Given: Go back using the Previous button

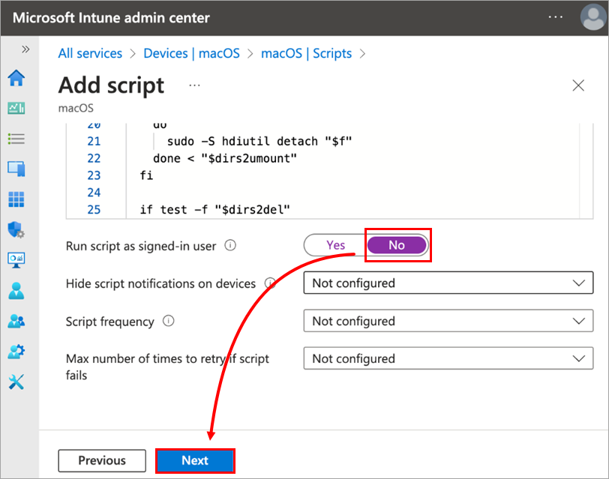Looking at the screenshot, I should (101, 460).
